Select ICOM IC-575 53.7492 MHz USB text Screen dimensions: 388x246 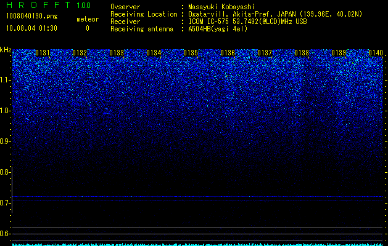247,22
